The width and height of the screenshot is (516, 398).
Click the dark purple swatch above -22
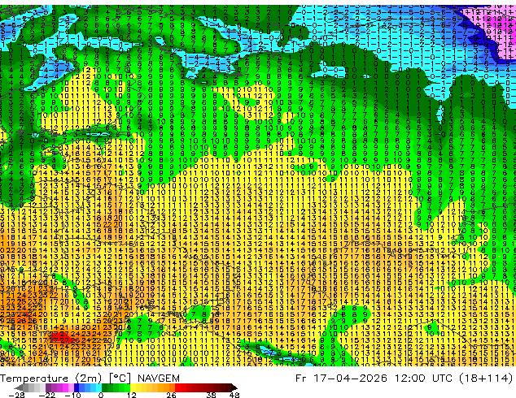point(48,387)
